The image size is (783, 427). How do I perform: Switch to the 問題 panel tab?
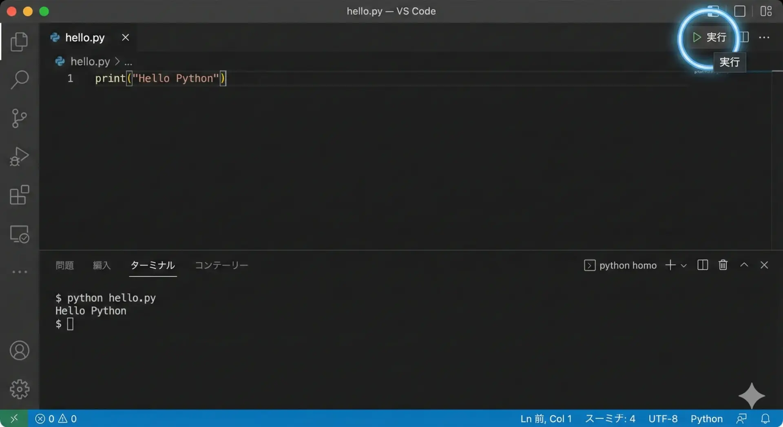click(x=64, y=265)
